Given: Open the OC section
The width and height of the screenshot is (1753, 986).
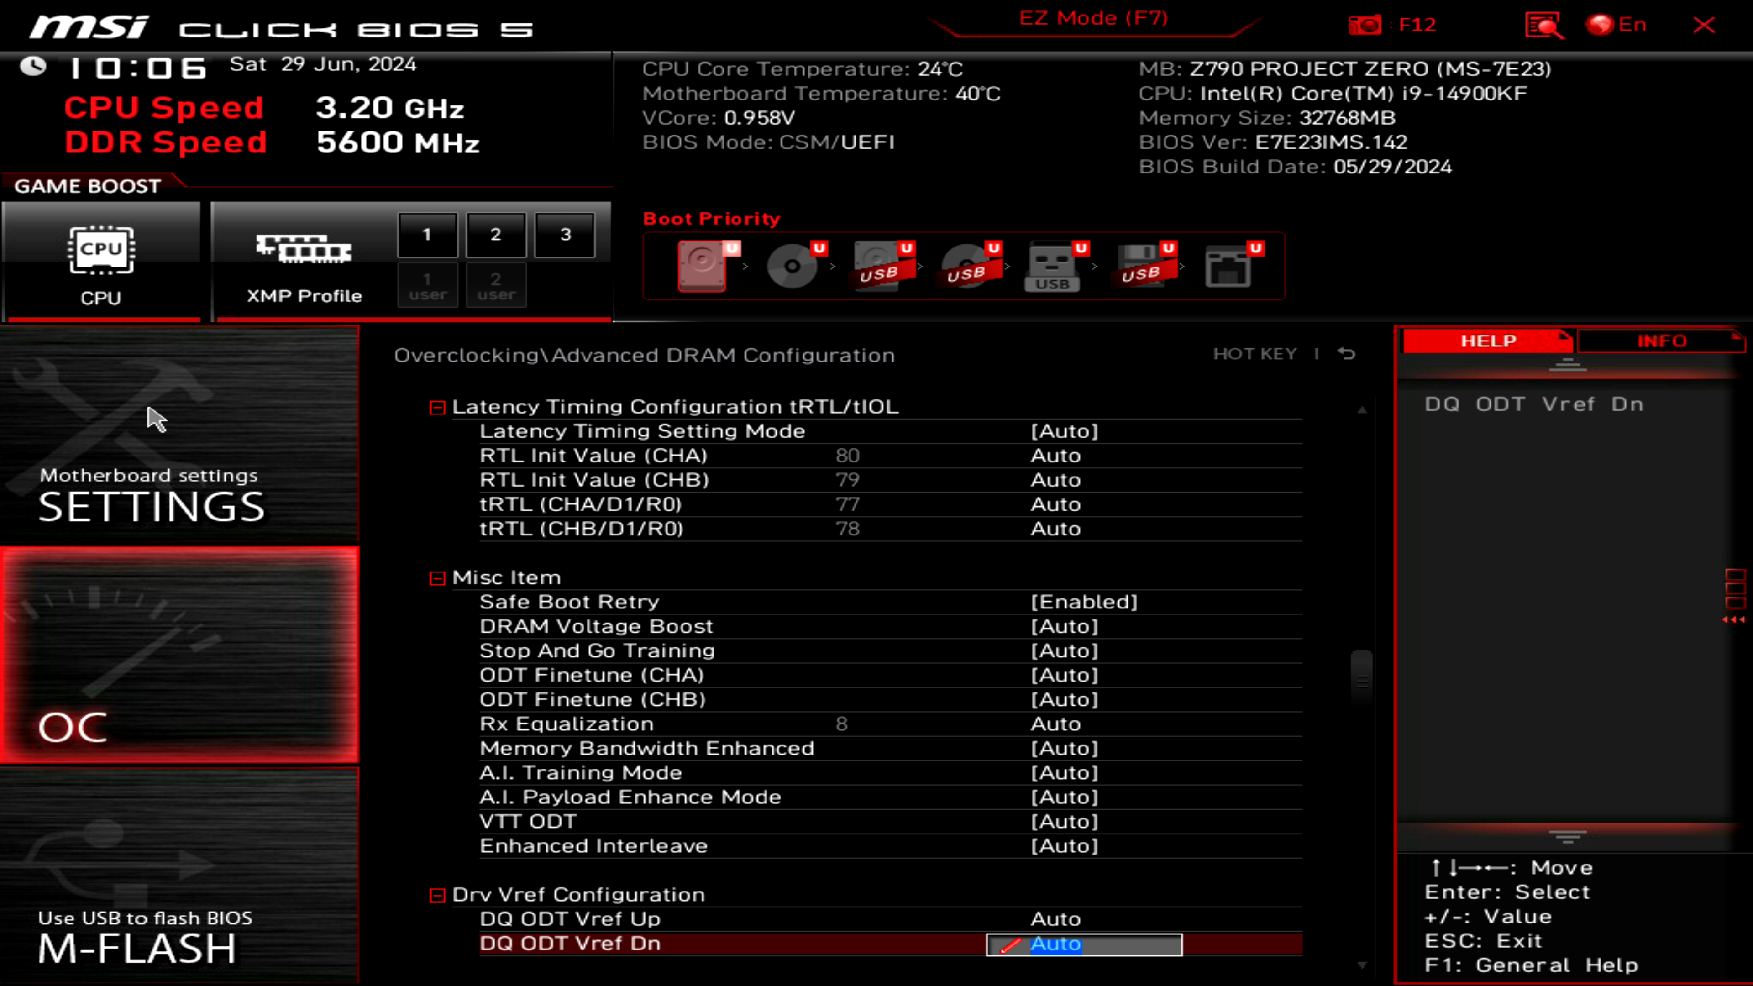Looking at the screenshot, I should [x=180, y=655].
